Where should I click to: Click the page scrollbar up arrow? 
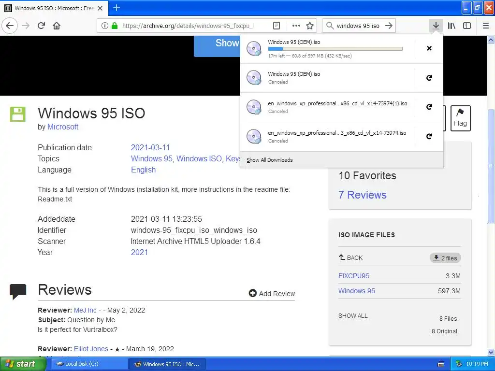tap(491, 40)
